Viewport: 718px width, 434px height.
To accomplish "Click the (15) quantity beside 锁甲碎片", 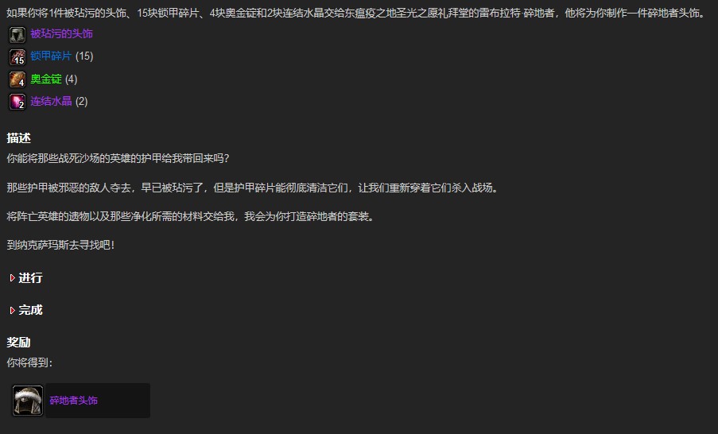I will pyautogui.click(x=84, y=56).
